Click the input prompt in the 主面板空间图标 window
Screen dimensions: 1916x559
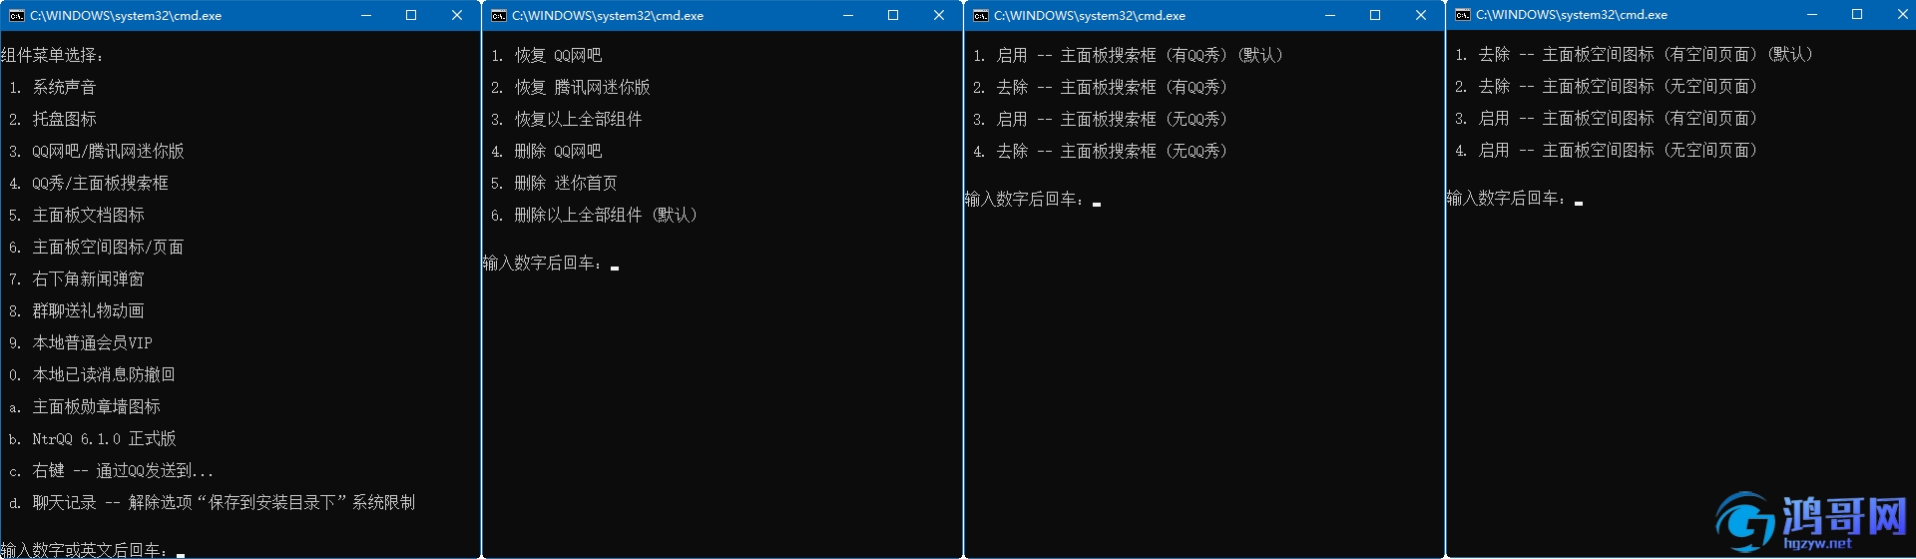pos(1508,199)
